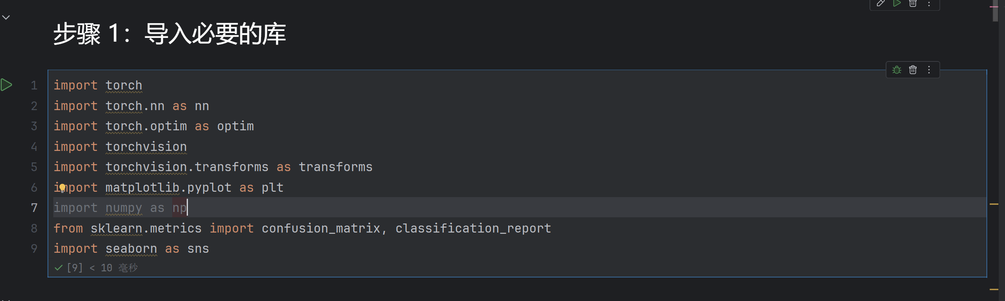
Task: Run the code cell with the gutter play button
Action: [7, 85]
